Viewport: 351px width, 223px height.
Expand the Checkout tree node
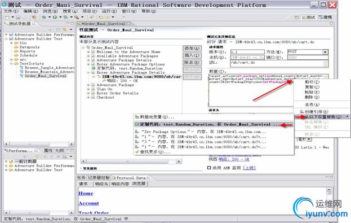(x=88, y=97)
